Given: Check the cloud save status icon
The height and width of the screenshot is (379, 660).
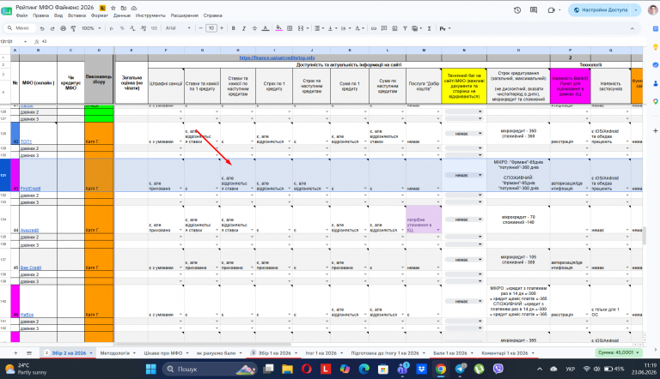Looking at the screenshot, I should pos(134,8).
